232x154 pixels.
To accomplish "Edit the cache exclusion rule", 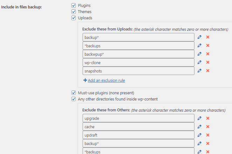I will tap(199, 127).
